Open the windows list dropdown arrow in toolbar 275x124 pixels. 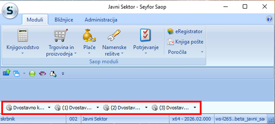[24, 73]
